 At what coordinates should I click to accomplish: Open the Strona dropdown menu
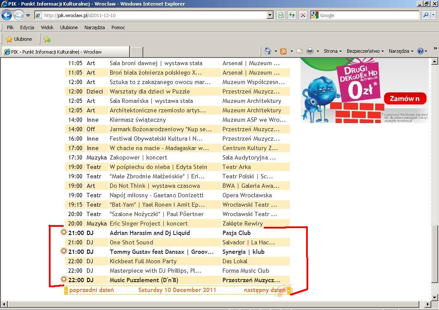333,51
